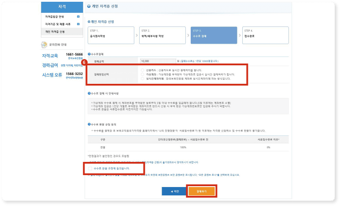This screenshot has height=206, width=340.
Task: Click the phone number 1661-5666
Action: coord(74,54)
